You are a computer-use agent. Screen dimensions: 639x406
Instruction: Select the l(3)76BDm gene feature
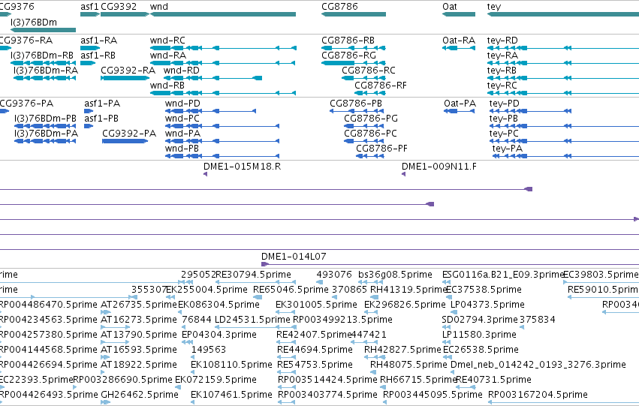click(44, 30)
